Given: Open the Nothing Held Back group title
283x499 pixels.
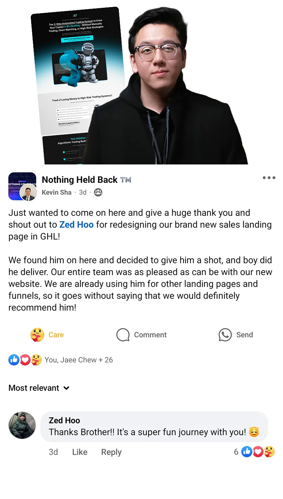Looking at the screenshot, I should 80,180.
